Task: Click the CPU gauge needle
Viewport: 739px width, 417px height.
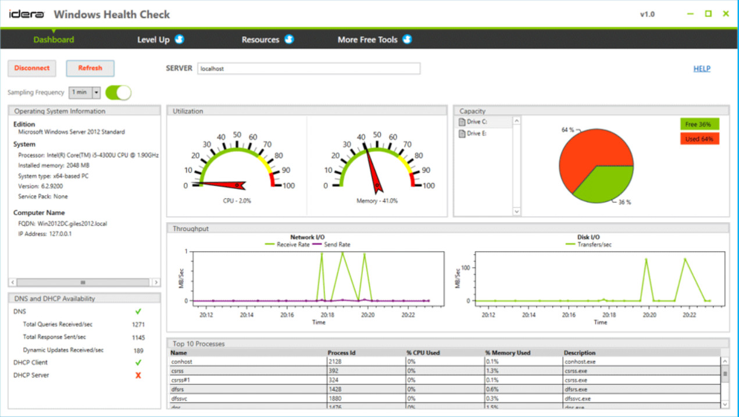Action: 224,185
